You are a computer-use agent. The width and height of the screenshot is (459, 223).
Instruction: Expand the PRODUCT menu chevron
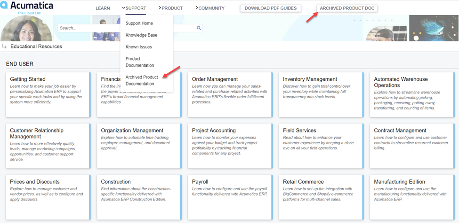click(x=160, y=8)
